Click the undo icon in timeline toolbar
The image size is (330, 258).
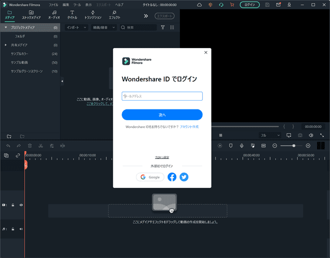[8, 146]
